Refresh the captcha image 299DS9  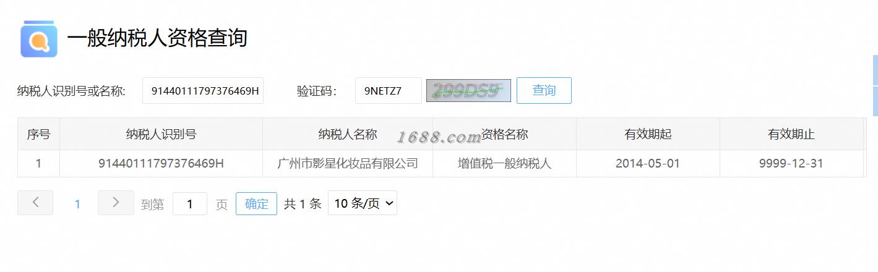(468, 90)
